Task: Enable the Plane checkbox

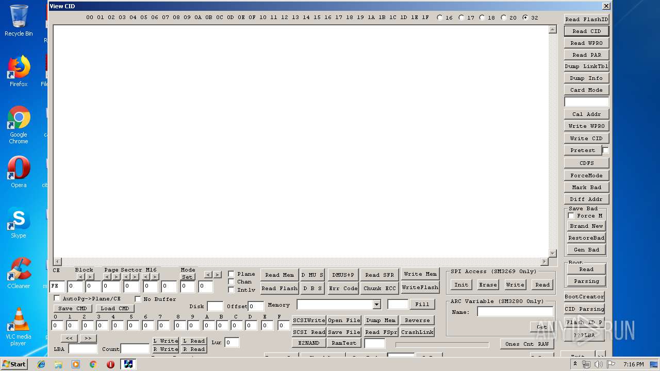Action: click(231, 274)
